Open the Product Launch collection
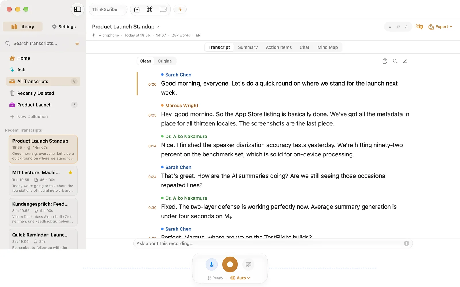 pyautogui.click(x=43, y=105)
